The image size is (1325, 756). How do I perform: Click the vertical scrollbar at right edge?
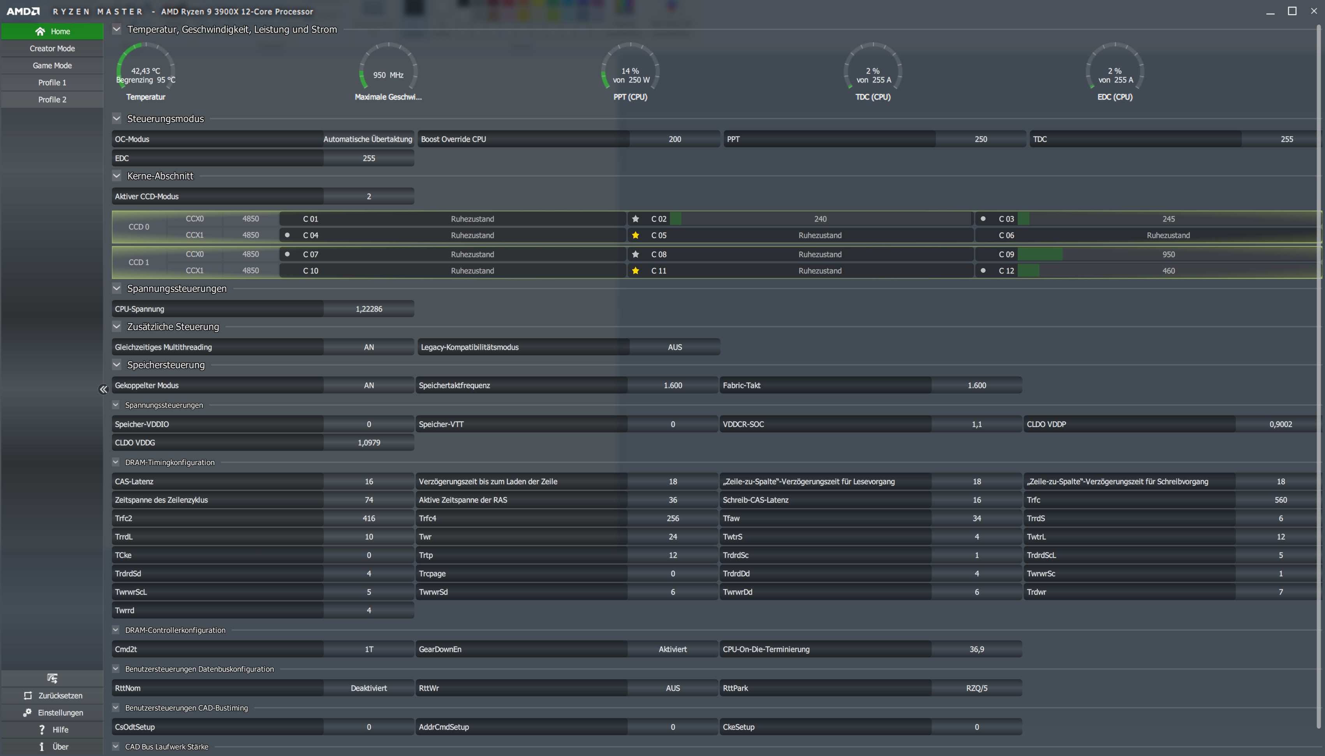pos(1318,376)
